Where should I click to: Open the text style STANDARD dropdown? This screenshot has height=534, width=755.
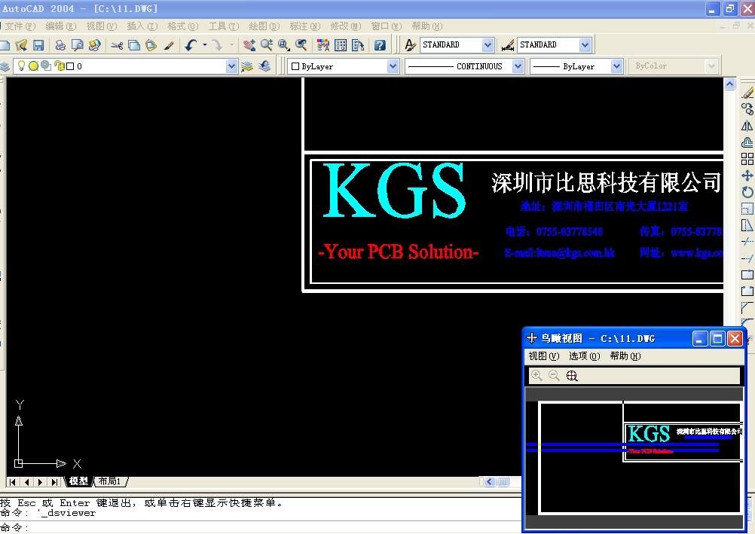pyautogui.click(x=488, y=44)
